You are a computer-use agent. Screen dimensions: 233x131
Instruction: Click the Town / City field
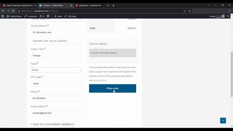(56, 56)
